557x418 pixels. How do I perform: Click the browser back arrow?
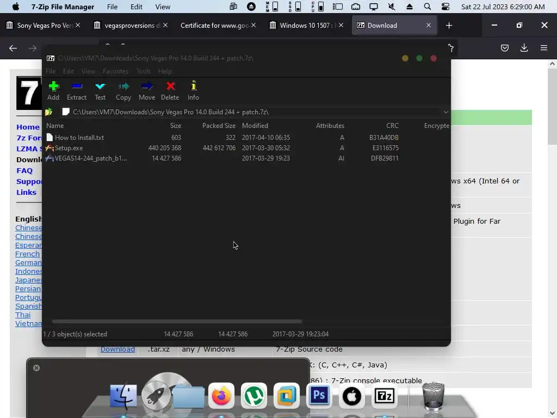click(x=13, y=48)
